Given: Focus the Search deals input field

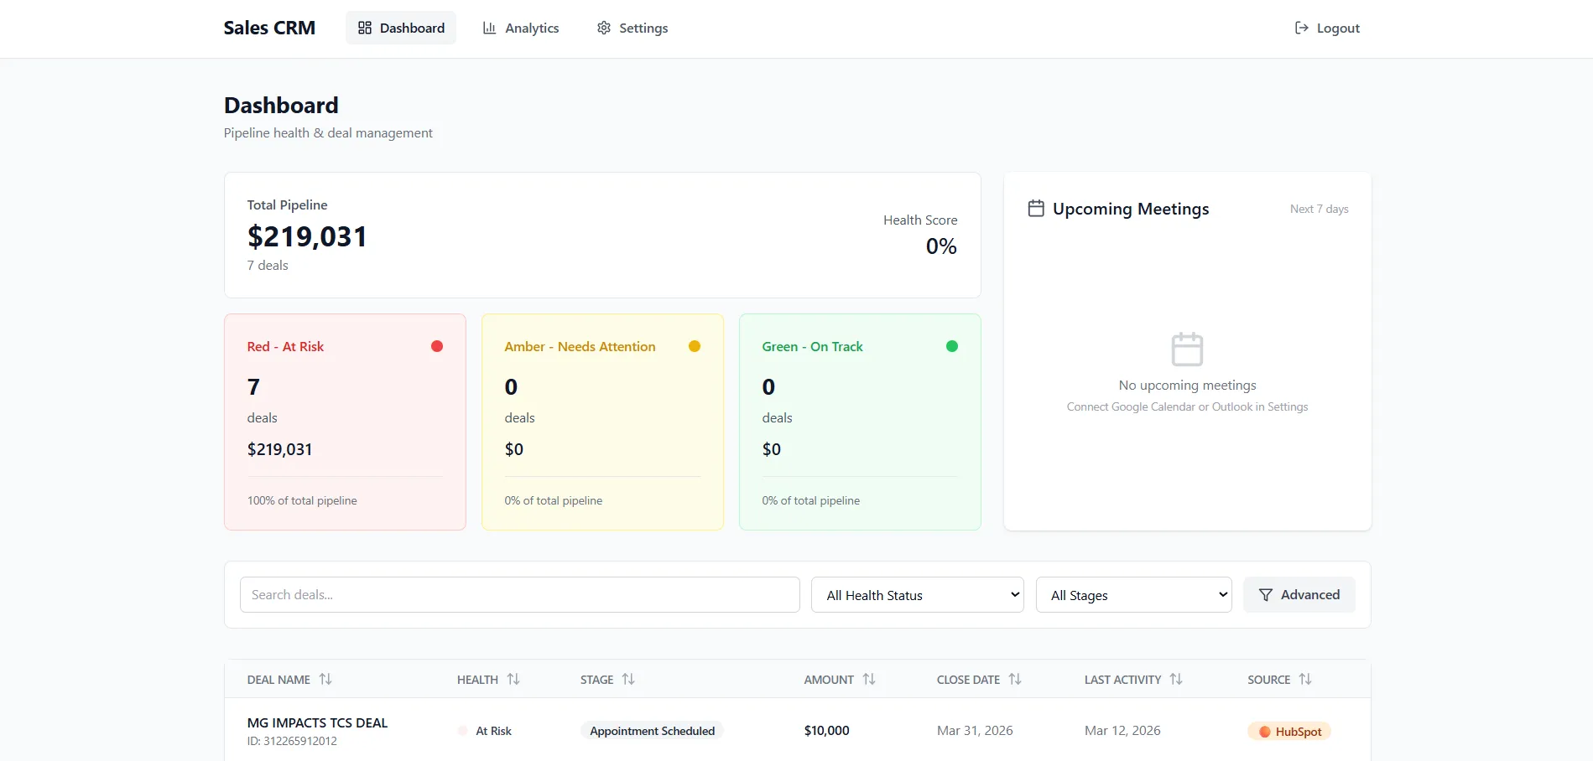Looking at the screenshot, I should click(x=520, y=595).
